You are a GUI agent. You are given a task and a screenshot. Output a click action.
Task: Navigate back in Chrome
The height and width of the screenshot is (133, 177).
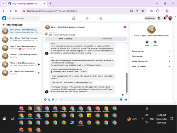coord(4,11)
